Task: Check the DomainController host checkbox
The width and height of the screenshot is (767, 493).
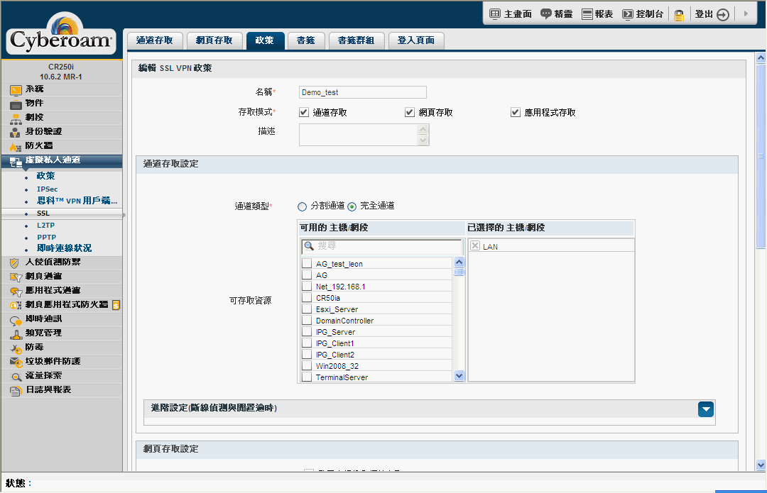Action: coord(307,321)
